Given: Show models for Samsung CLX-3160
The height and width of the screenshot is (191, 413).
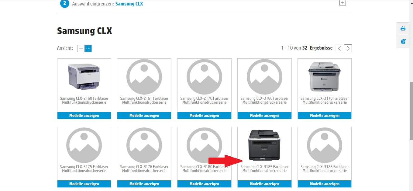Looking at the screenshot, I should pos(265,116).
